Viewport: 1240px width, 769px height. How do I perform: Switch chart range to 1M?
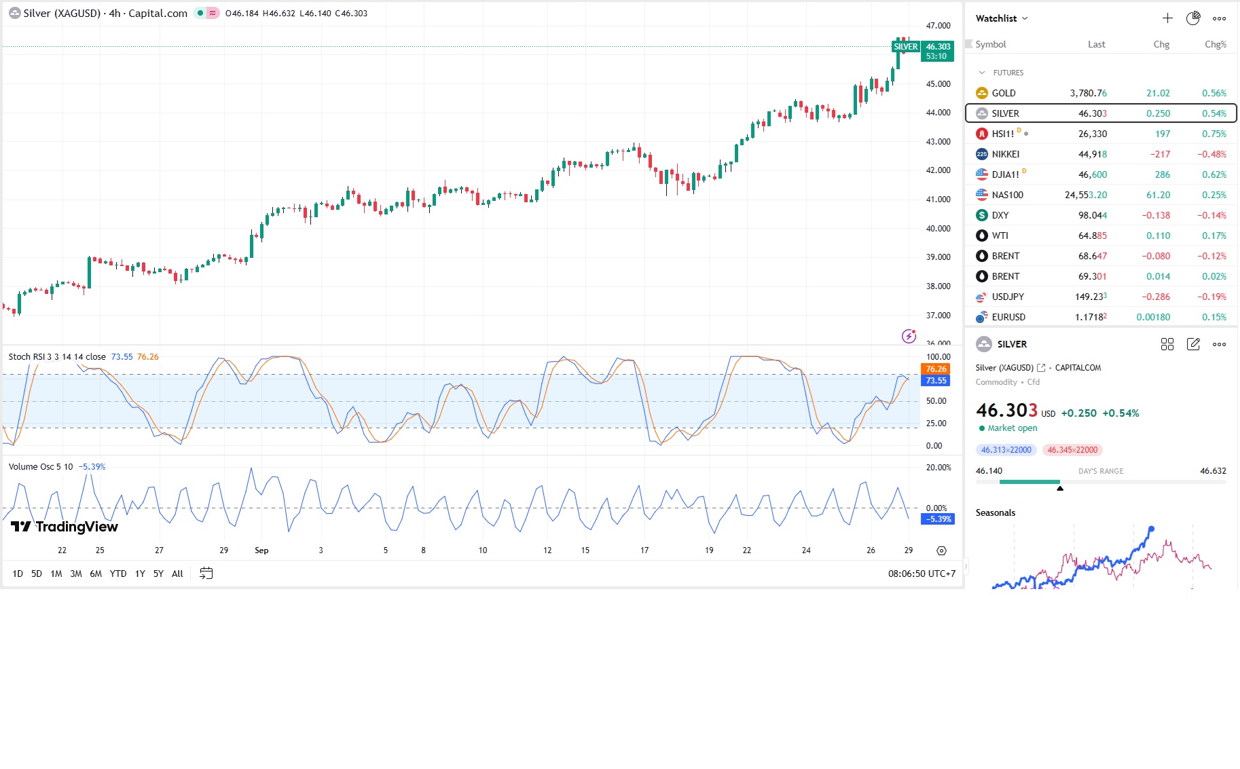[x=56, y=574]
